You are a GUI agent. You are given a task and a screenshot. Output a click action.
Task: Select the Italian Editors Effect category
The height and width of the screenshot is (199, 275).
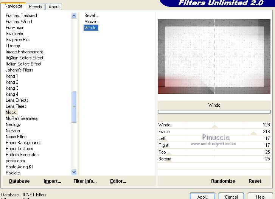point(23,64)
